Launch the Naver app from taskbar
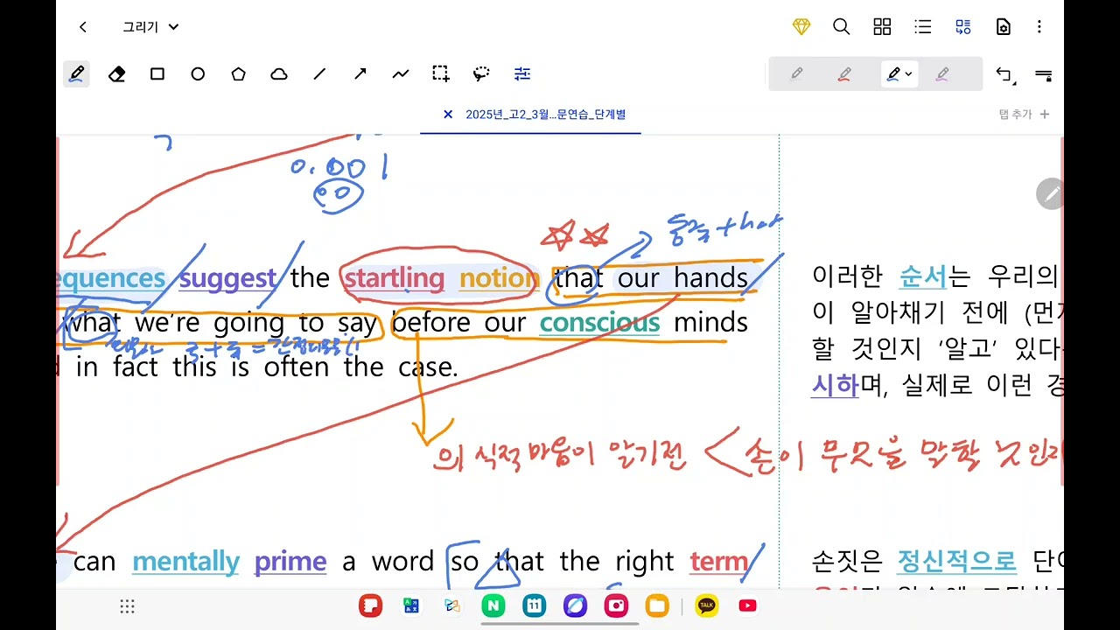The width and height of the screenshot is (1120, 630). [493, 605]
